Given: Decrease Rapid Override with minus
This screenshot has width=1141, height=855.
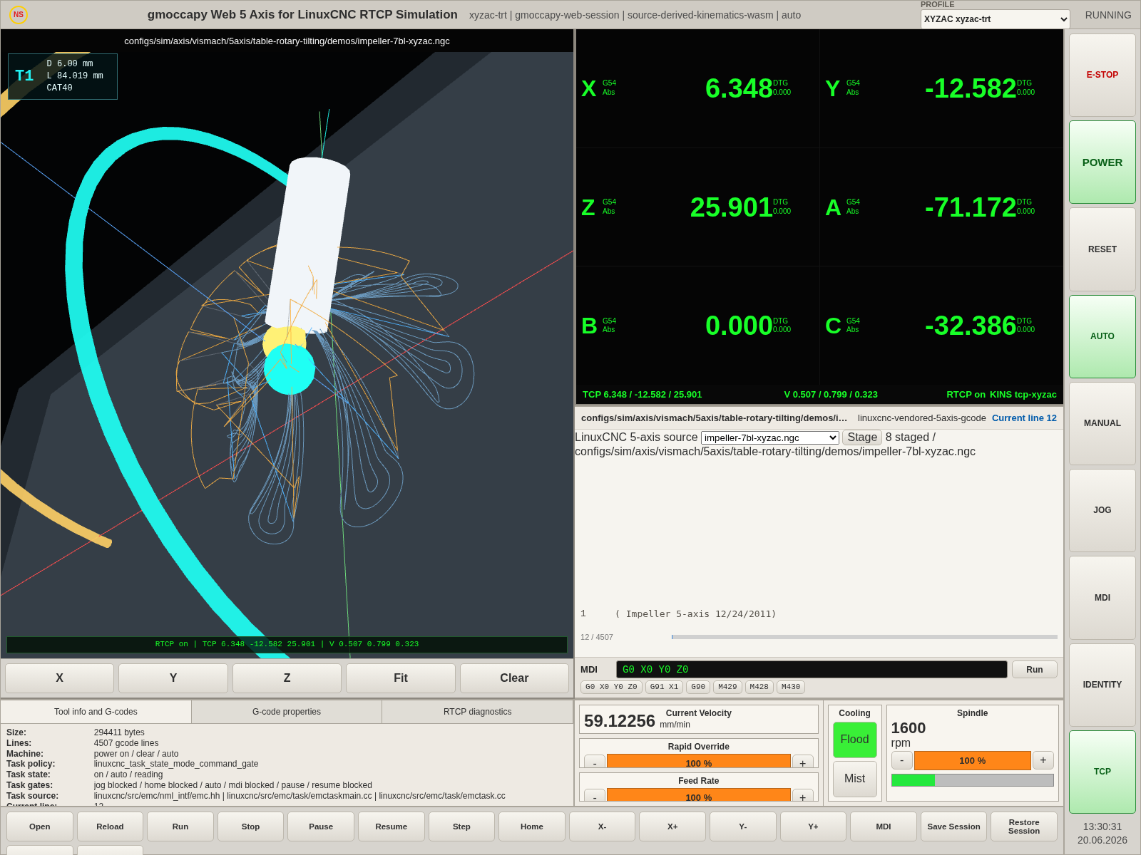Looking at the screenshot, I should [595, 762].
